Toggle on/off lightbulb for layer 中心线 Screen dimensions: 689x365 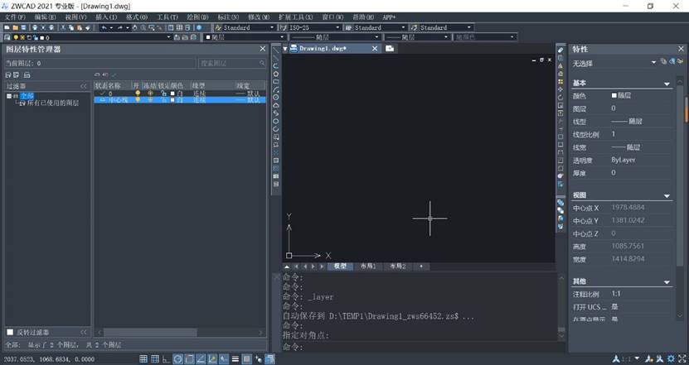tap(138, 99)
